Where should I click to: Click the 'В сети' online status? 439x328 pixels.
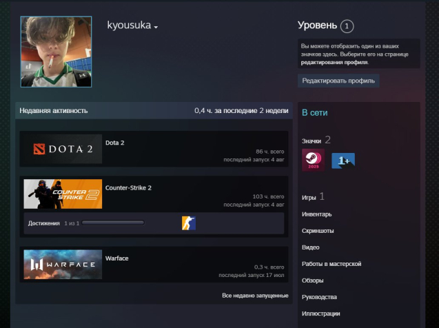[x=315, y=113]
